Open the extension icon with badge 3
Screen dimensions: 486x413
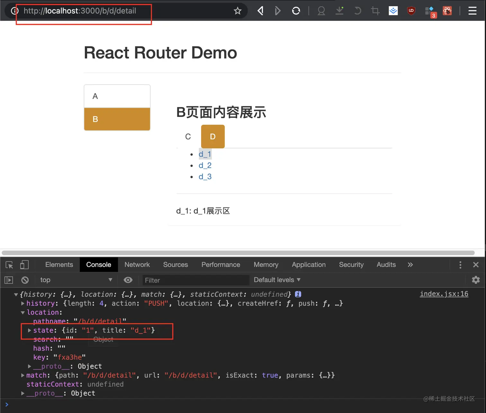coord(430,12)
